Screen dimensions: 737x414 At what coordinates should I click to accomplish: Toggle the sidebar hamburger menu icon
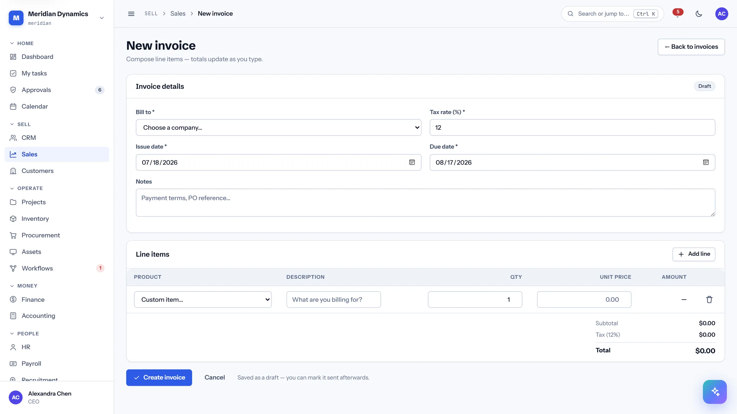click(x=131, y=14)
